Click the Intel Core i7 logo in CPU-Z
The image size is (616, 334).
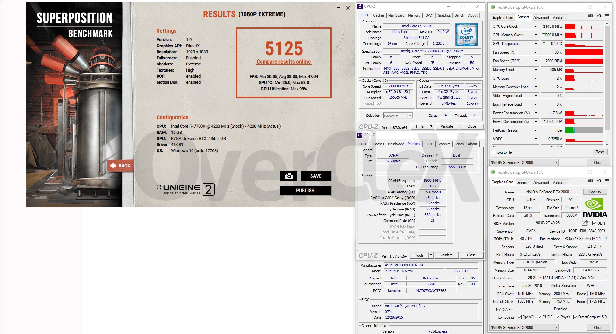click(466, 35)
